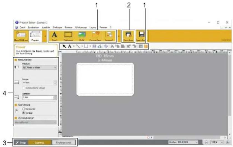Click the Text tool in the ribbon
233x147 pixels.
pos(54,36)
